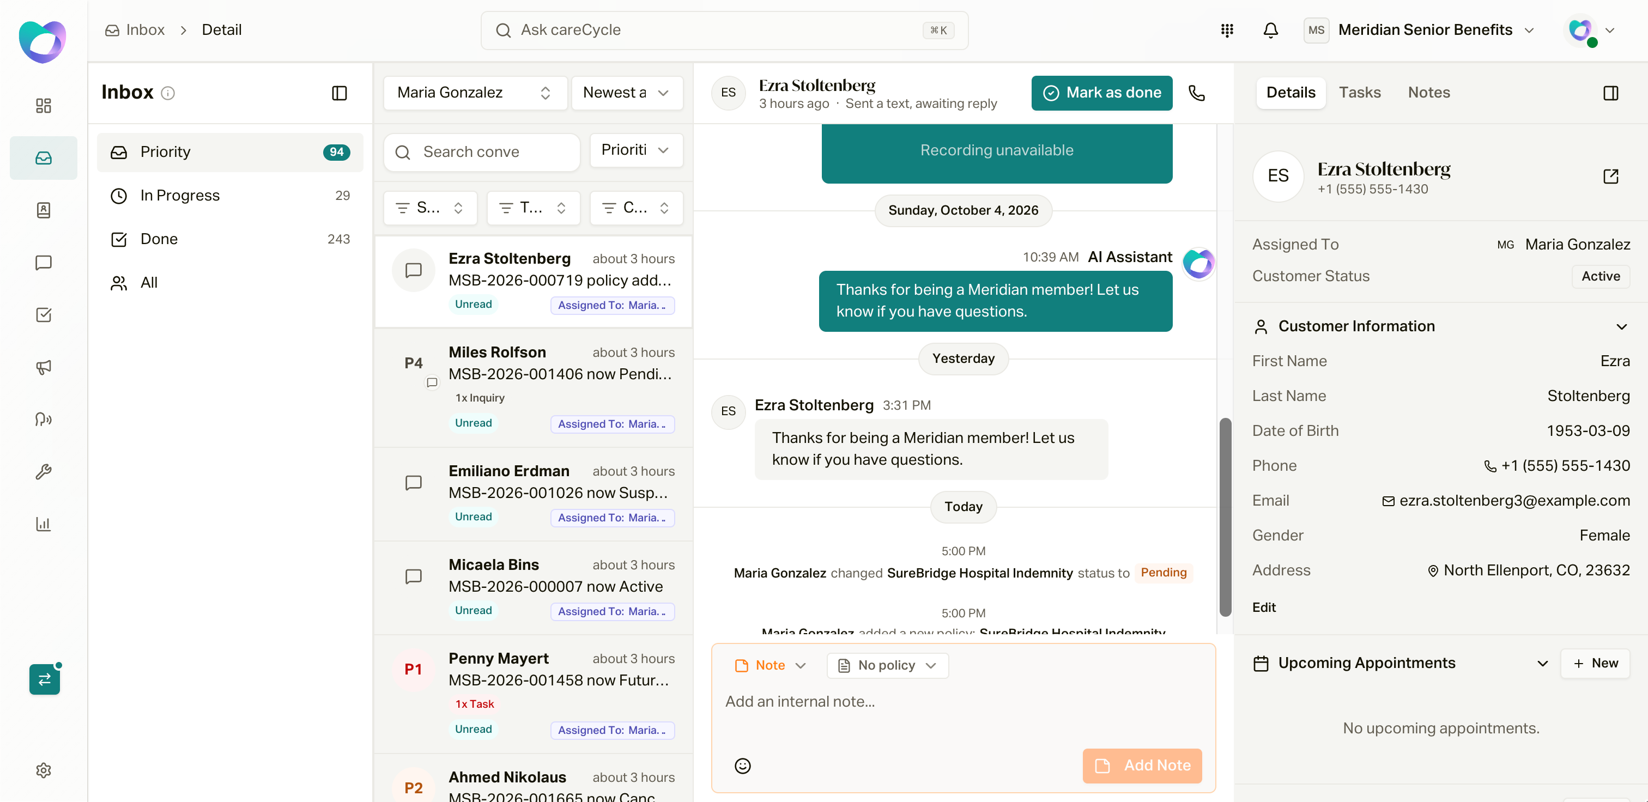The image size is (1648, 802).
Task: Click the conversation vertical scrollbar
Action: click(x=1225, y=517)
